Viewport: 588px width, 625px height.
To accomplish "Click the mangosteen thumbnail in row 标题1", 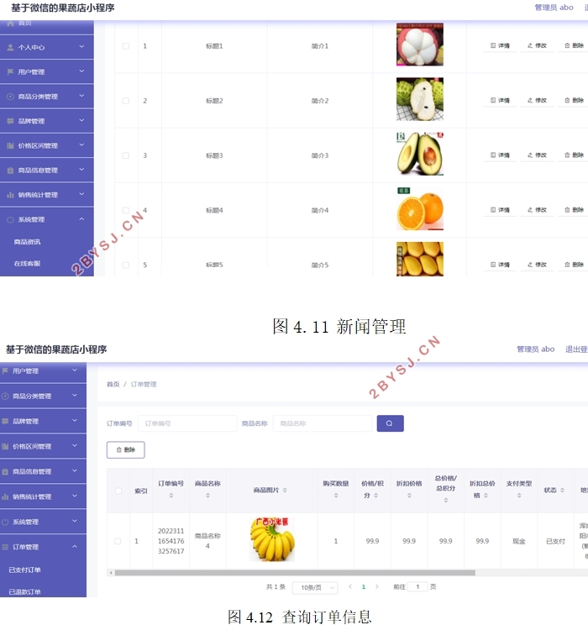I will [420, 45].
